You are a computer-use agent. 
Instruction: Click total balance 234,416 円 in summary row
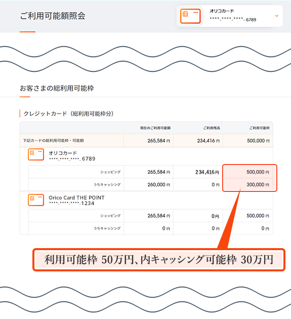point(208,141)
